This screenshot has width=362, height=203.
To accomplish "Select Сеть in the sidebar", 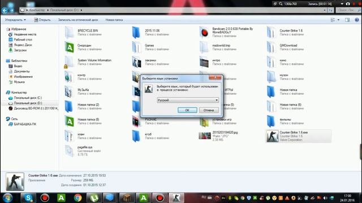I will click(x=14, y=119).
